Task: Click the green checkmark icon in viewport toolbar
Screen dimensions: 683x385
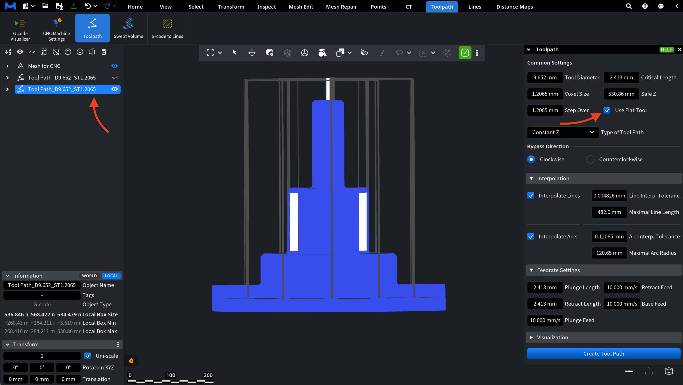Action: pyautogui.click(x=465, y=53)
